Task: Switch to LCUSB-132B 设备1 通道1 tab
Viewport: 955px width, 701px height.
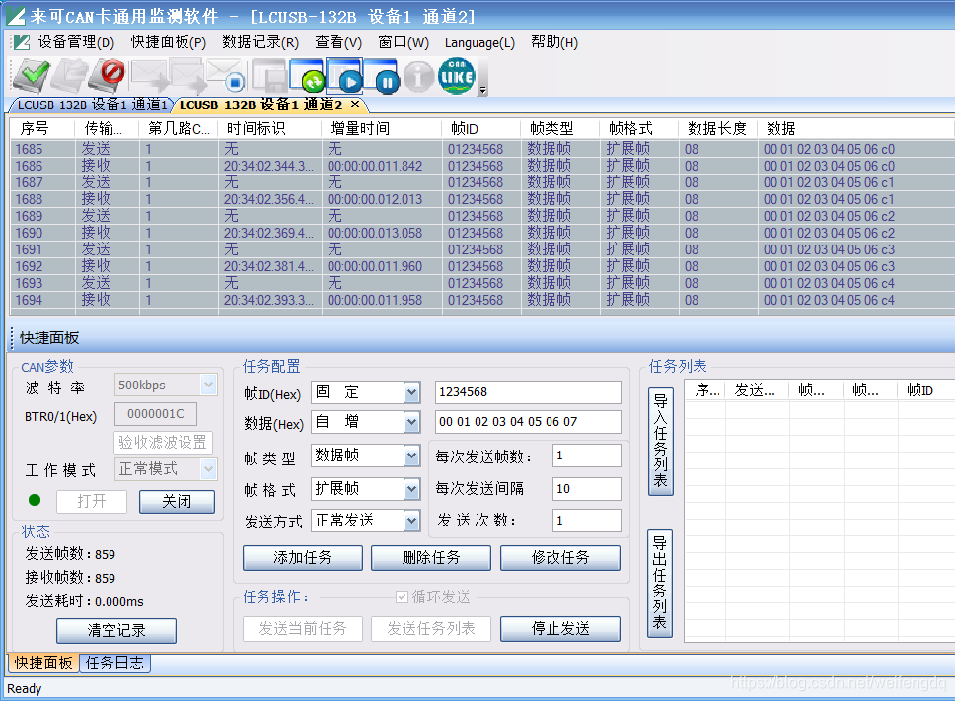Action: click(x=92, y=105)
